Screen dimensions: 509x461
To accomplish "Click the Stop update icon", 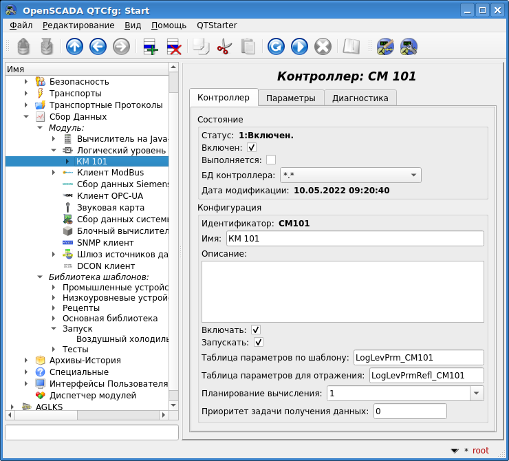I will [323, 46].
